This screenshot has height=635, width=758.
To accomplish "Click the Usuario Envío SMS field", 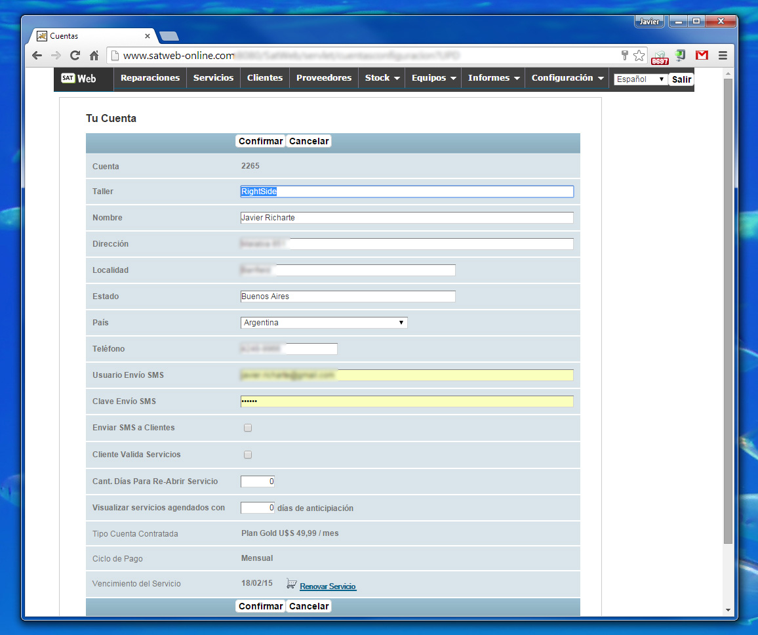I will (407, 375).
